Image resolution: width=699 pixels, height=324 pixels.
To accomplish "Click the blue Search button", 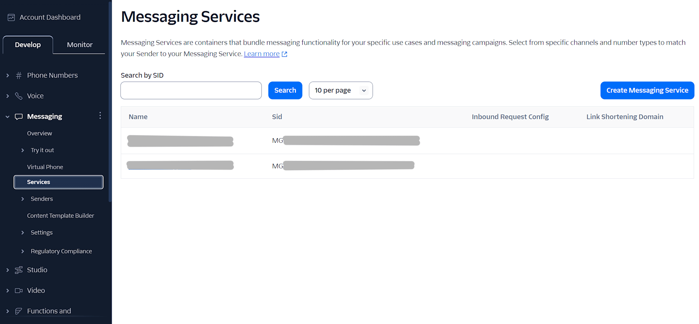I will (285, 90).
